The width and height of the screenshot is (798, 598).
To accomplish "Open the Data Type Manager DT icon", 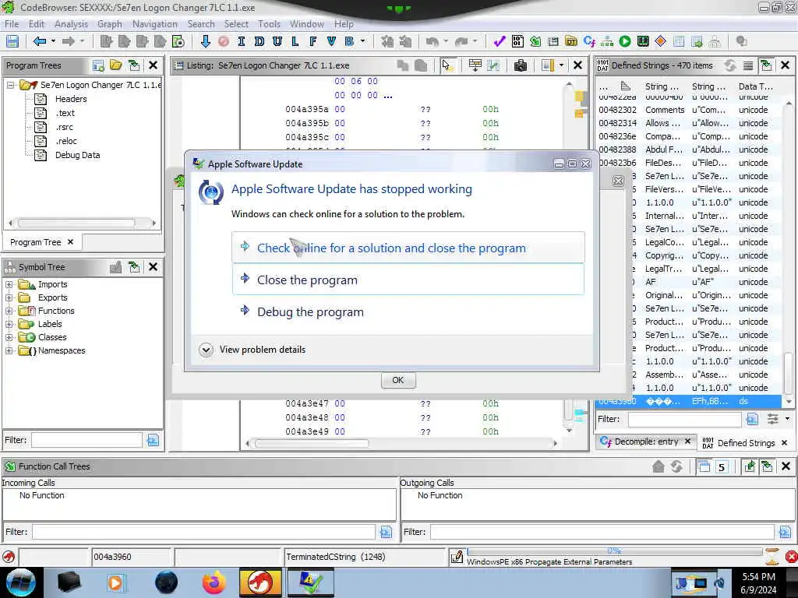I will [x=571, y=41].
